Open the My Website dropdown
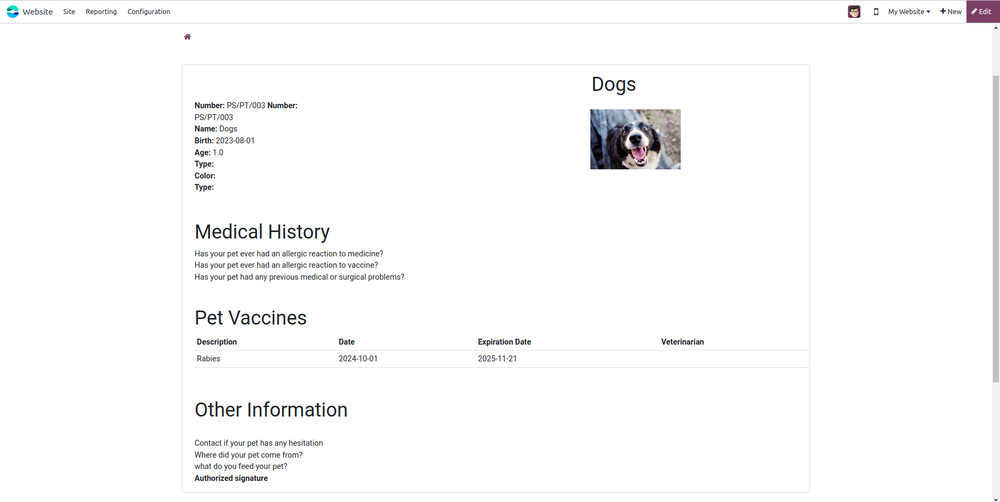Screen dimensions: 1000x502 tap(909, 11)
